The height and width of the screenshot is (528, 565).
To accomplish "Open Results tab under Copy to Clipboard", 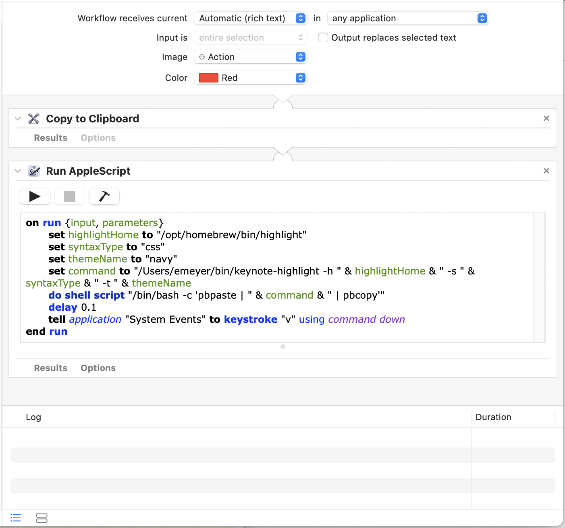I will coord(51,138).
